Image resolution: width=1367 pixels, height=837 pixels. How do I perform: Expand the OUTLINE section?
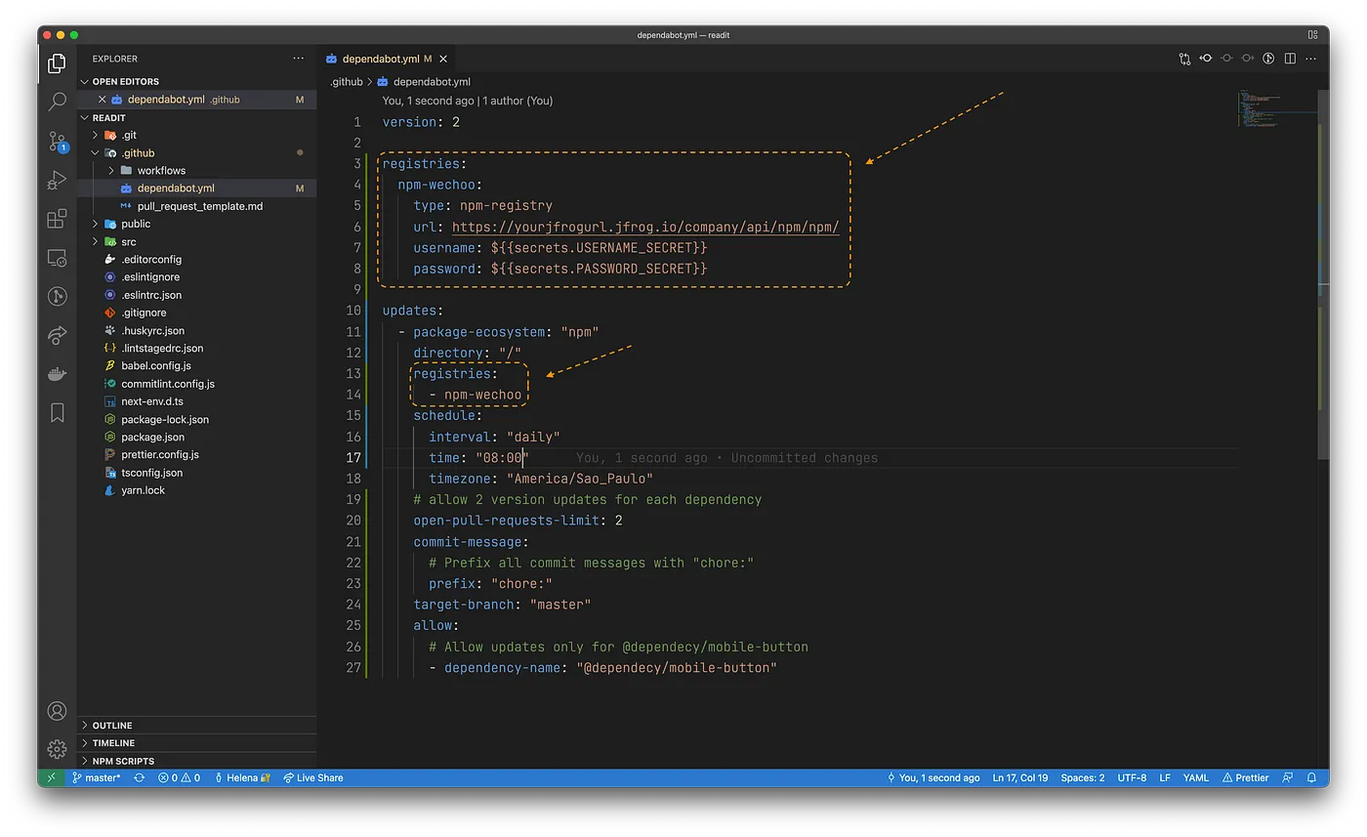[196, 726]
